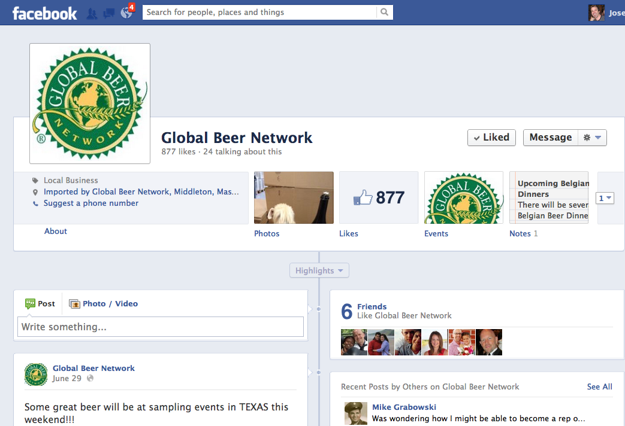The image size is (625, 426).
Task: Click the Events label link
Action: click(436, 234)
